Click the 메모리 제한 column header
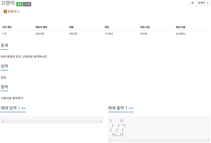Image resolution: width=211 pixels, height=143 pixels. pyautogui.click(x=41, y=27)
